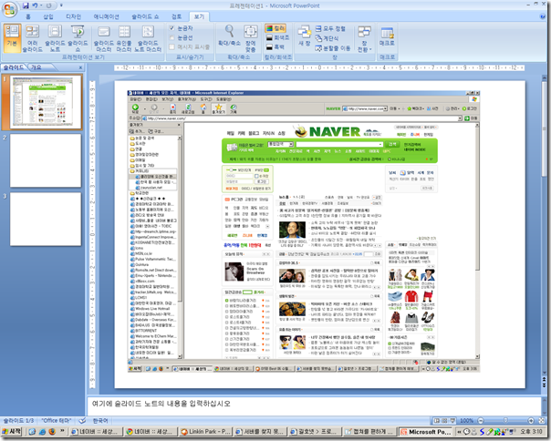The height and width of the screenshot is (441, 551).
Task: Click 모두 정렬 (Arrange All)
Action: click(330, 28)
